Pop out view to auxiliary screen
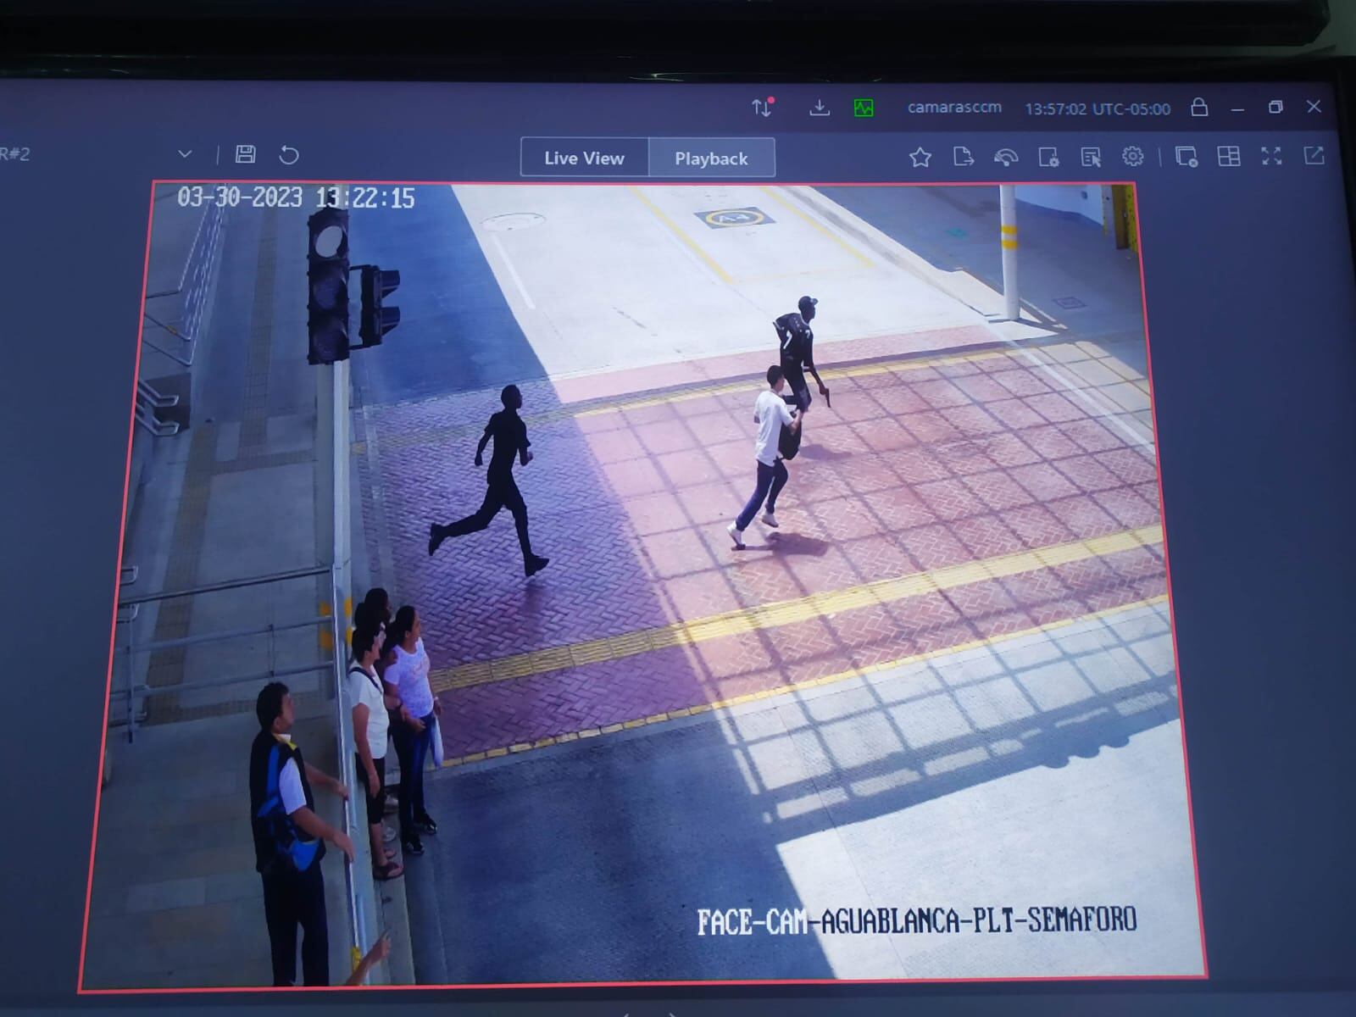Screen dimensions: 1356x1017 pyautogui.click(x=1314, y=155)
